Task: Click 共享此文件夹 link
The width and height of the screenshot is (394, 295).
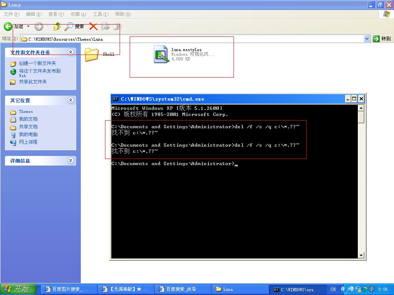Action: (x=33, y=82)
